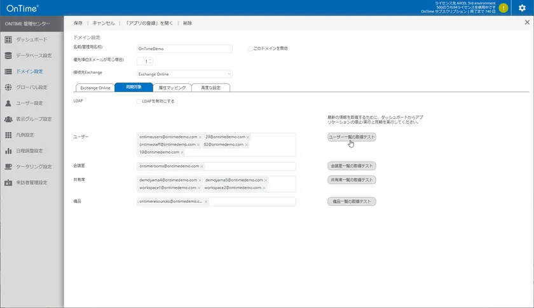The width and height of the screenshot is (534, 308).
Task: Switch to the 属性マッピング tab
Action: point(172,88)
